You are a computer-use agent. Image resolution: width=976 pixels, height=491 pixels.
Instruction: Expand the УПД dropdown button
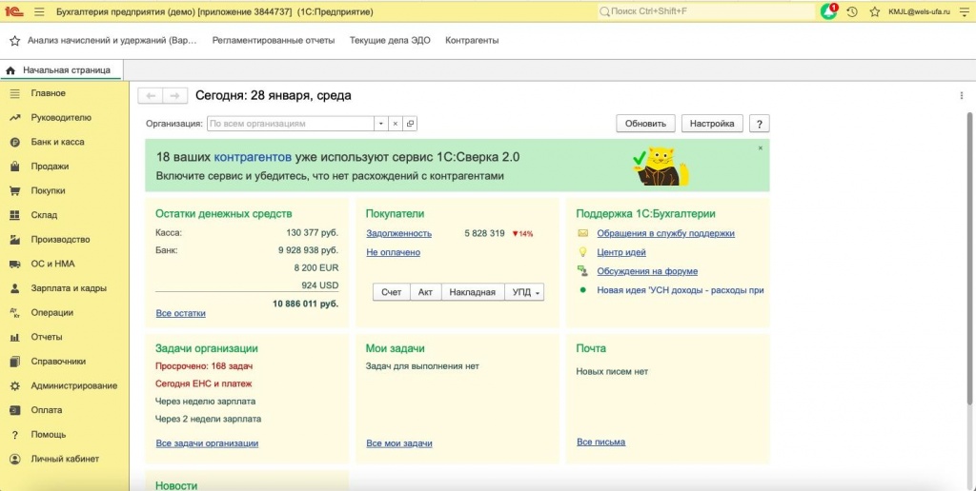pos(524,292)
